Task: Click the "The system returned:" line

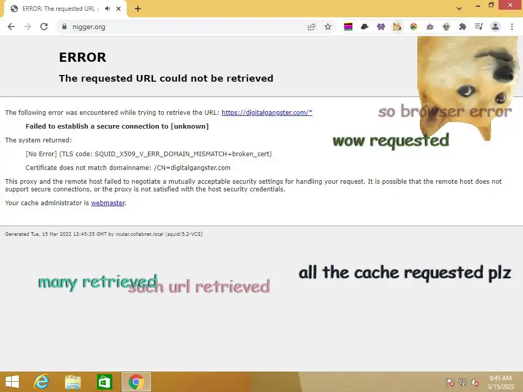Action: pos(38,140)
